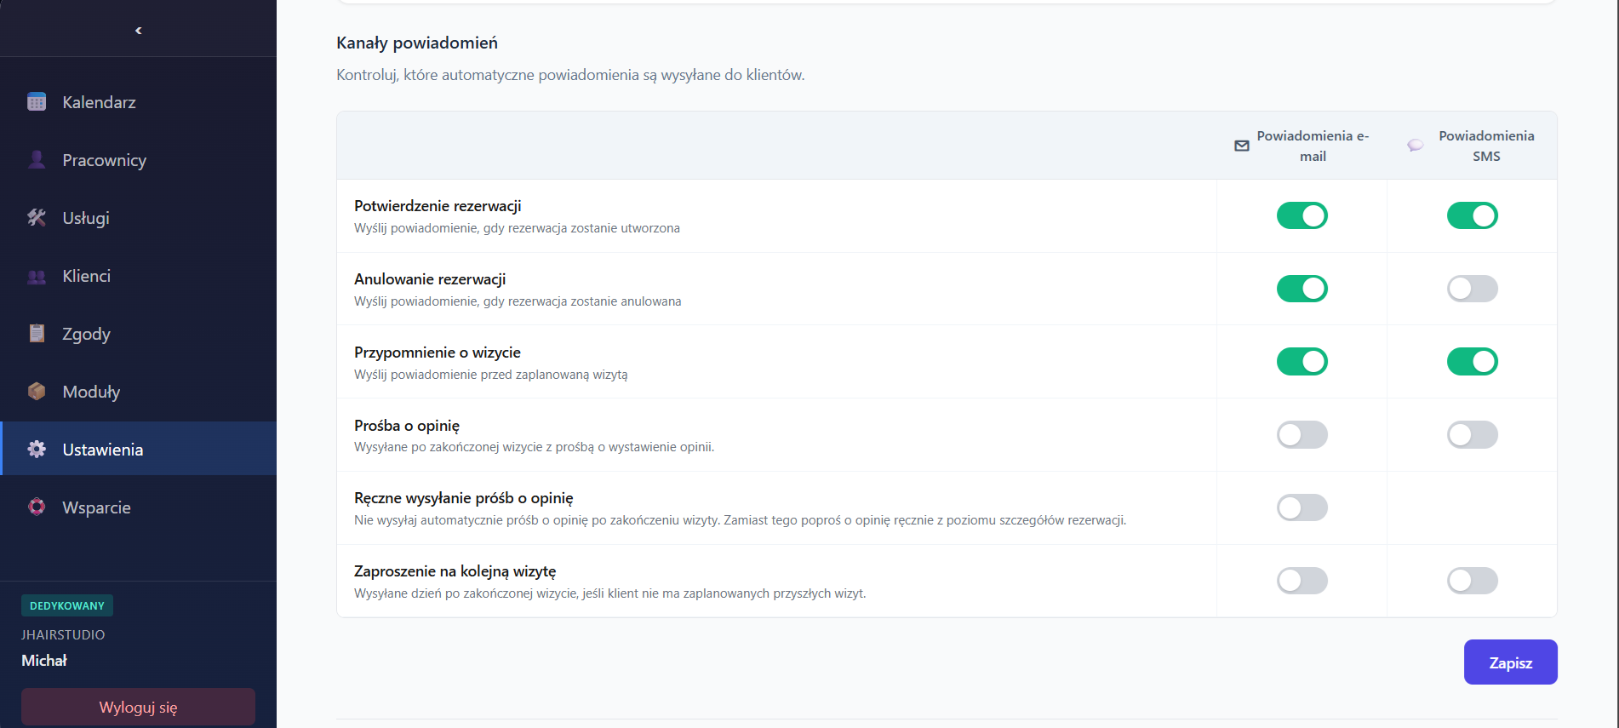1619x728 pixels.
Task: Click the Klienci people icon
Action: (x=37, y=276)
